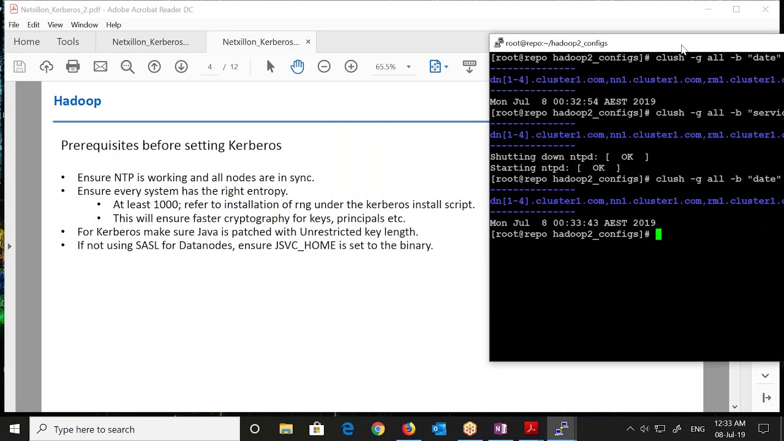The width and height of the screenshot is (784, 441).
Task: Open the notification action center
Action: pyautogui.click(x=764, y=429)
